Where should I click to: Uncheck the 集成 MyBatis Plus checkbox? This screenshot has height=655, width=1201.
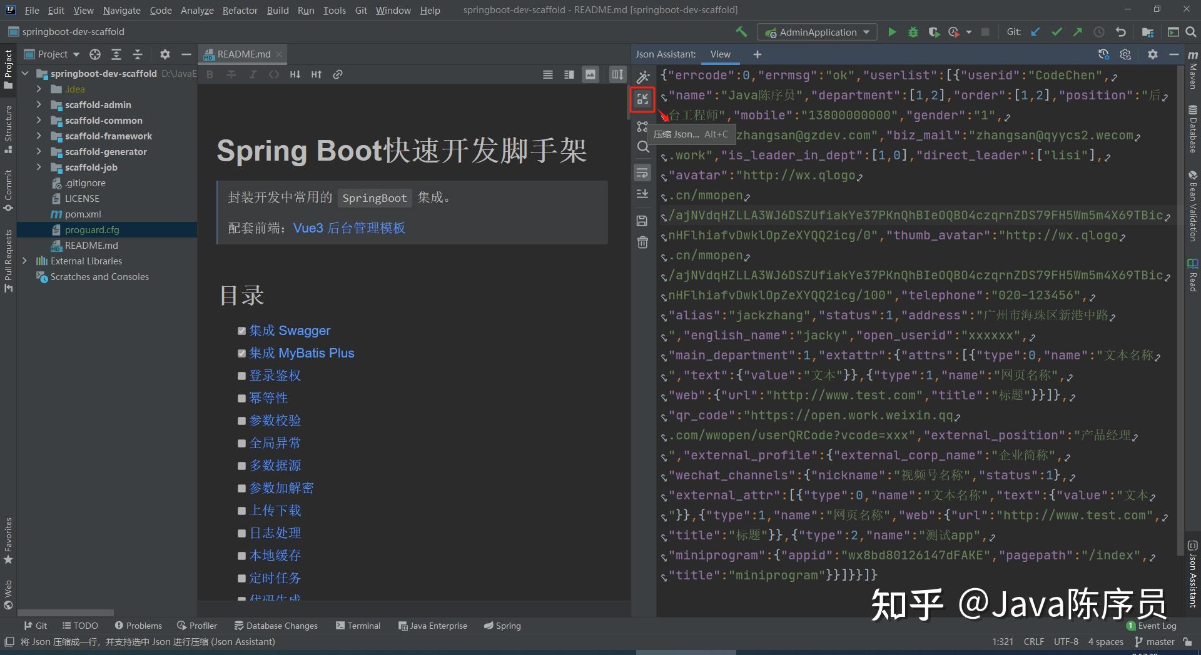(242, 353)
